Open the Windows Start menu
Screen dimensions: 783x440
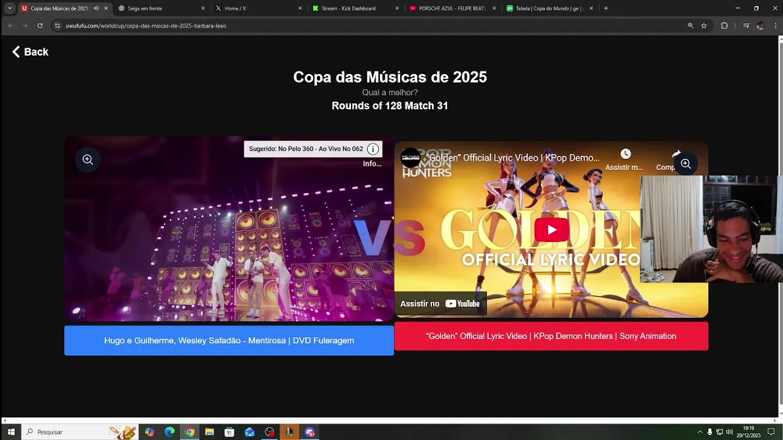(x=11, y=432)
